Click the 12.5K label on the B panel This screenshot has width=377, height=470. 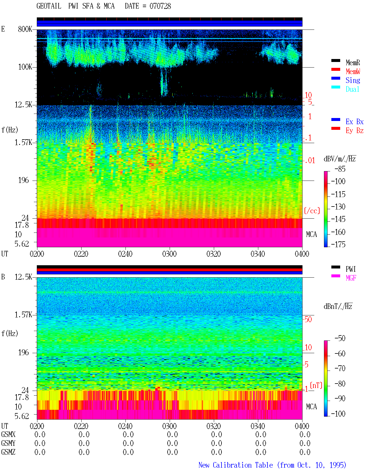tap(24, 277)
